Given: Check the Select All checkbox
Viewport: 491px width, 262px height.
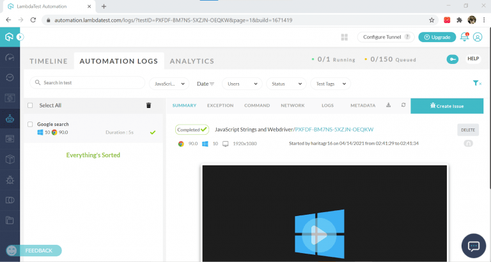Looking at the screenshot, I should 30,105.
